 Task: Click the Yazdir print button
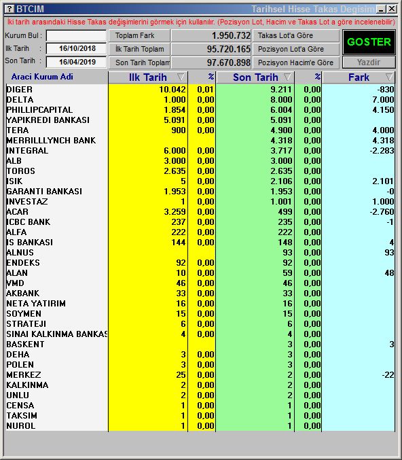point(369,63)
